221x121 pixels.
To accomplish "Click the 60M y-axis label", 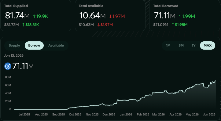I will (x=8, y=85).
